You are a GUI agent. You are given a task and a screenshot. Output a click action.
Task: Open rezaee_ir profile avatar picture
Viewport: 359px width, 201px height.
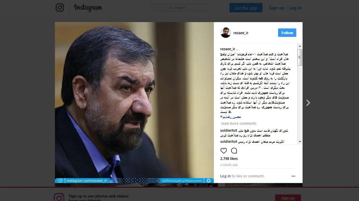click(x=226, y=33)
